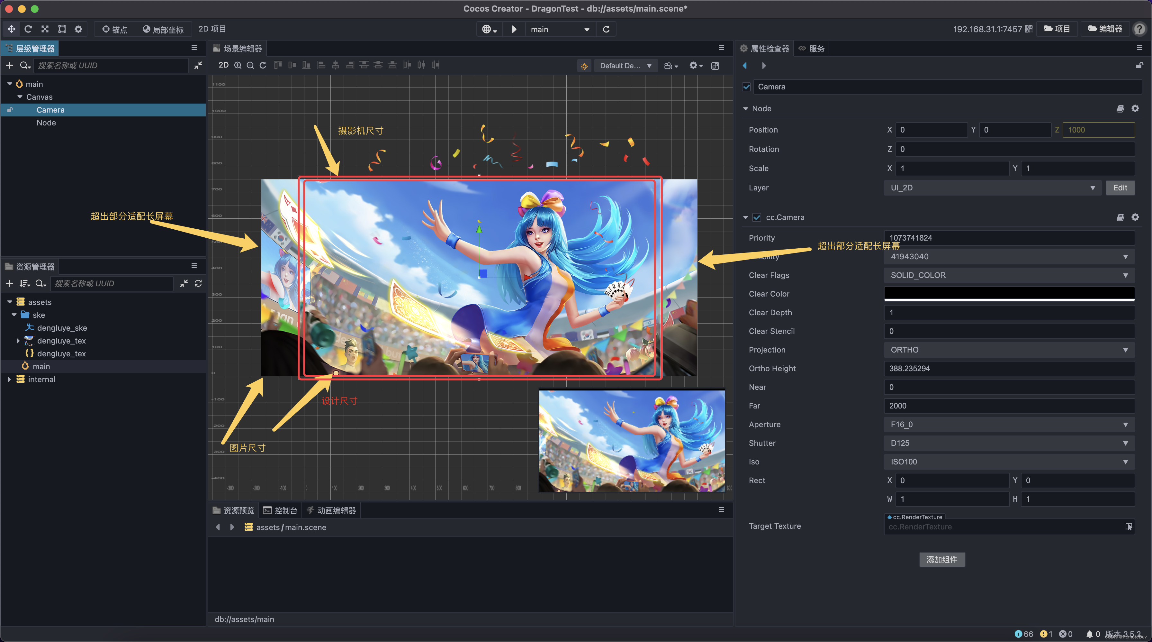Collapse the main scene node
Screen dimensions: 1152x642
point(9,84)
